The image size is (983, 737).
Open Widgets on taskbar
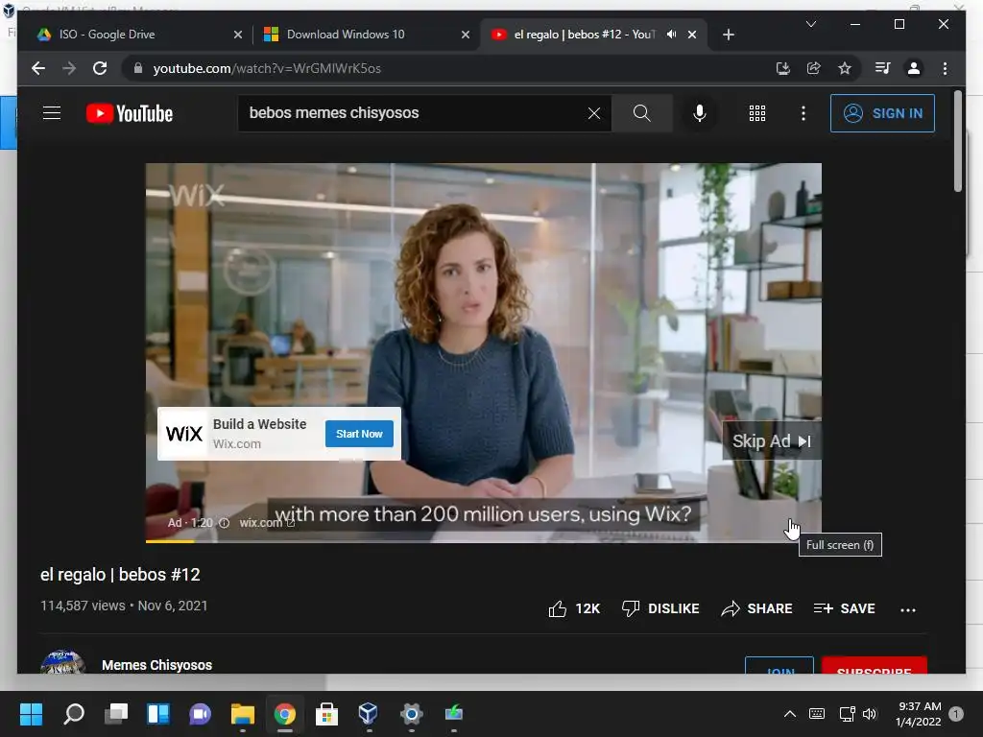(158, 714)
